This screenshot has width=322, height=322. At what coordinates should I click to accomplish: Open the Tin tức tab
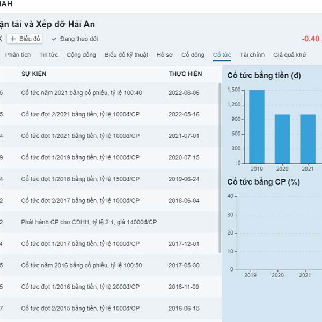coord(49,55)
